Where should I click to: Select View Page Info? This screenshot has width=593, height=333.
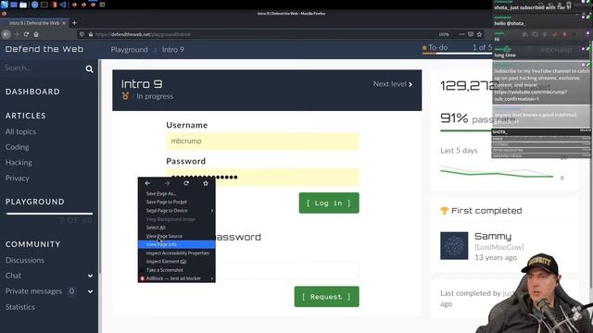coord(177,244)
